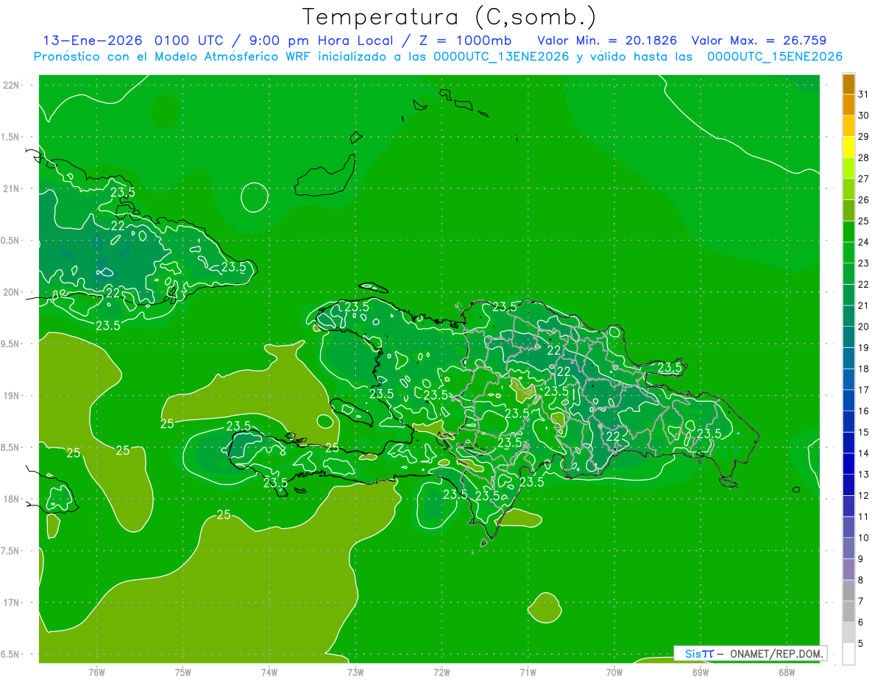Image resolution: width=883 pixels, height=682 pixels.
Task: Click the "13" color scale label
Action: coord(864,475)
